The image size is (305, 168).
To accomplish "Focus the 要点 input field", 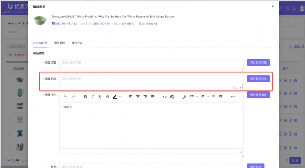I will [151, 166].
